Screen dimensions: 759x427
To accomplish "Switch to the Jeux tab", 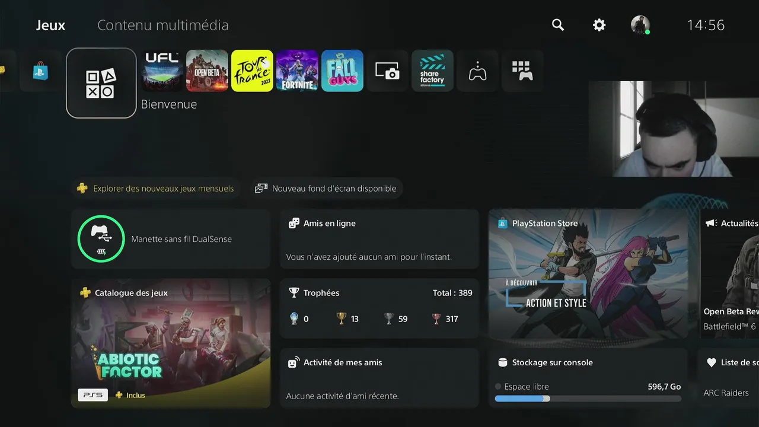I will 51,26.
